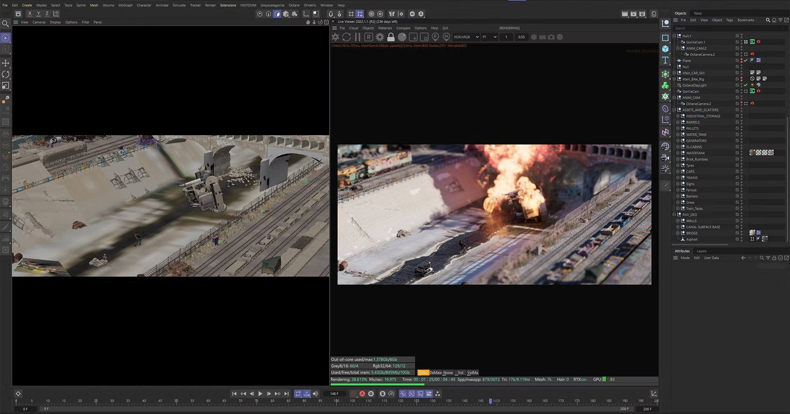Screen dimensions: 790x414
Task: Toggle X axis lock
Action: click(x=30, y=14)
